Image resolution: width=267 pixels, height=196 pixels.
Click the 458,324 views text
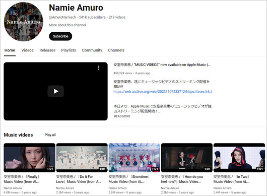pyautogui.click(x=123, y=73)
